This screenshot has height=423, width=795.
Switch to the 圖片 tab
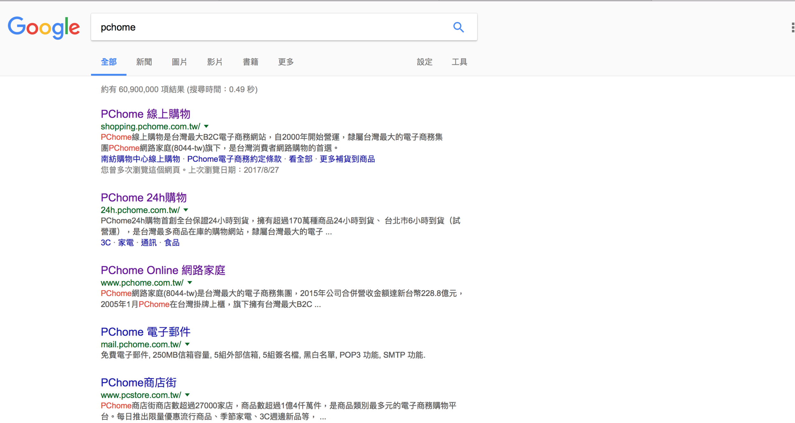179,62
